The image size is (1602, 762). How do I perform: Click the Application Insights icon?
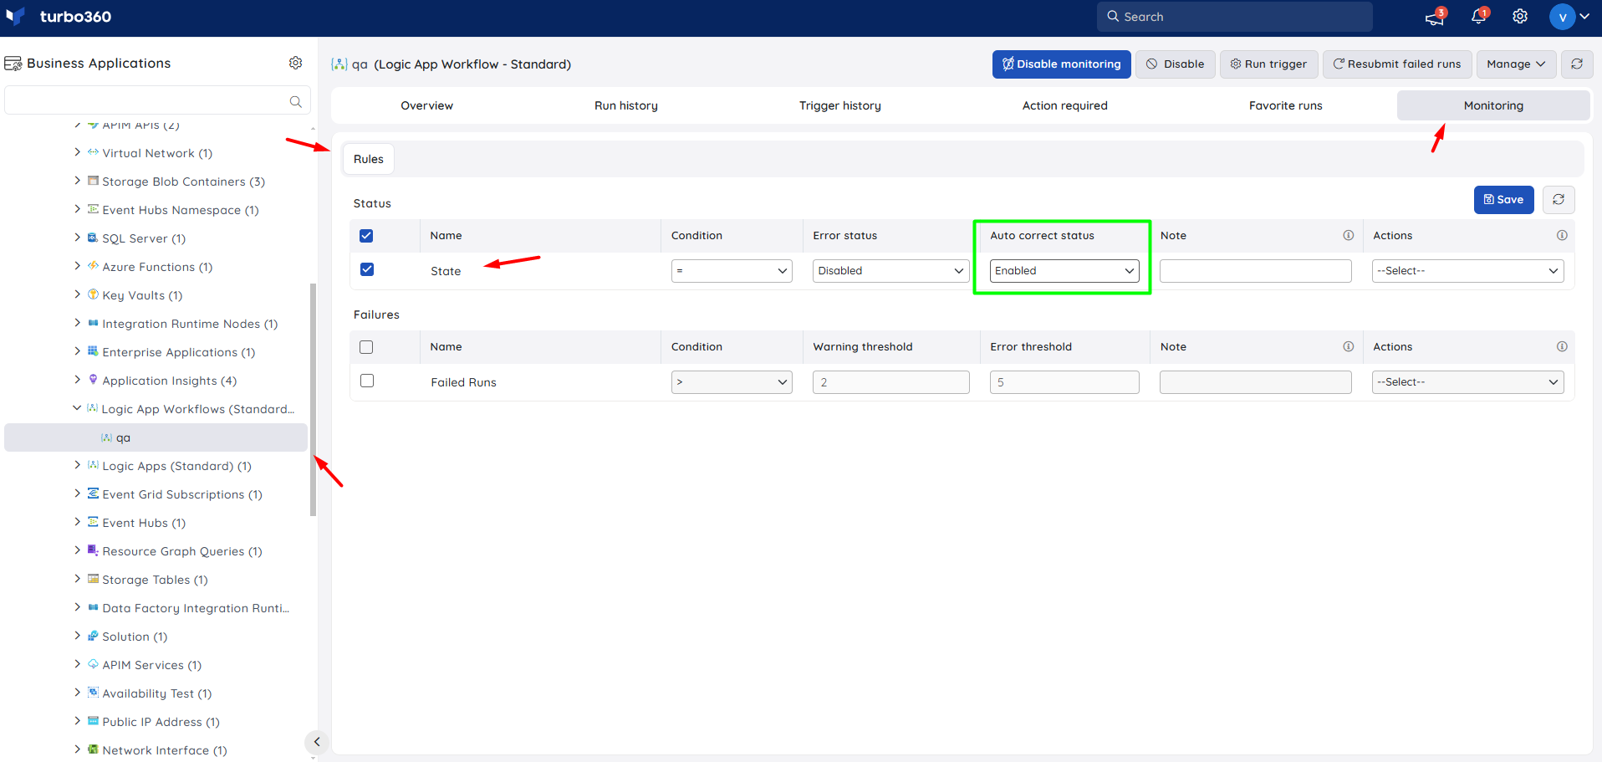(93, 380)
